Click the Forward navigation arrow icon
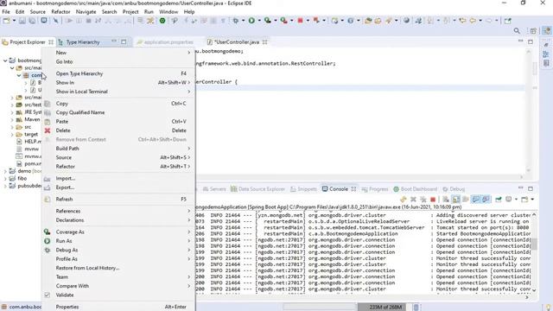553x311 pixels. [x=489, y=21]
